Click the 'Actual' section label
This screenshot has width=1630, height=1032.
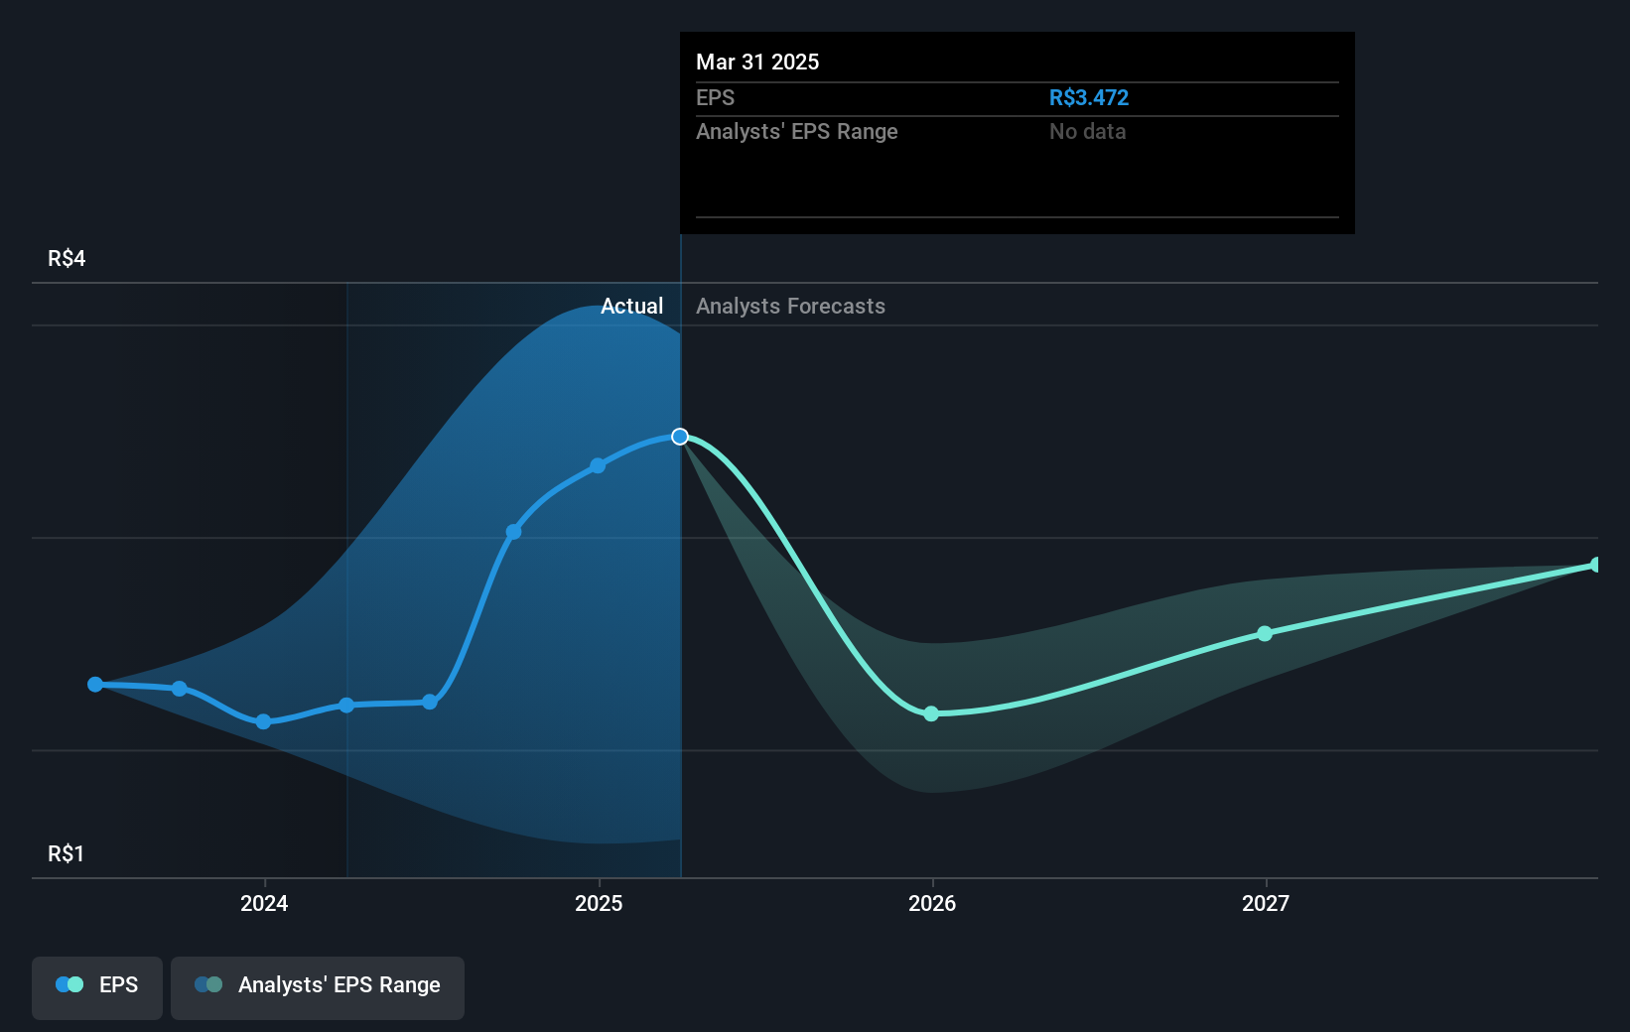(x=631, y=307)
